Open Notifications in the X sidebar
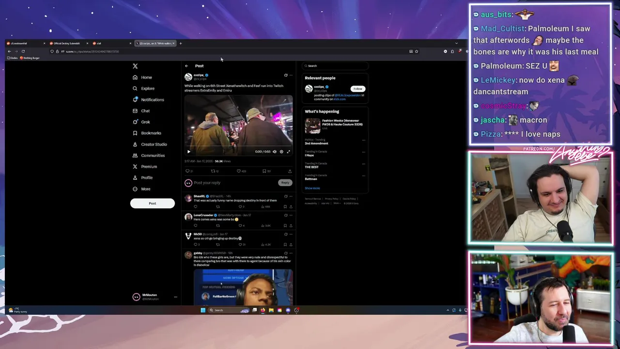The height and width of the screenshot is (349, 620). pos(148,100)
